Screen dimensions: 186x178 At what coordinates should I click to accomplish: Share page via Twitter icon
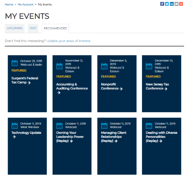[x=167, y=4]
